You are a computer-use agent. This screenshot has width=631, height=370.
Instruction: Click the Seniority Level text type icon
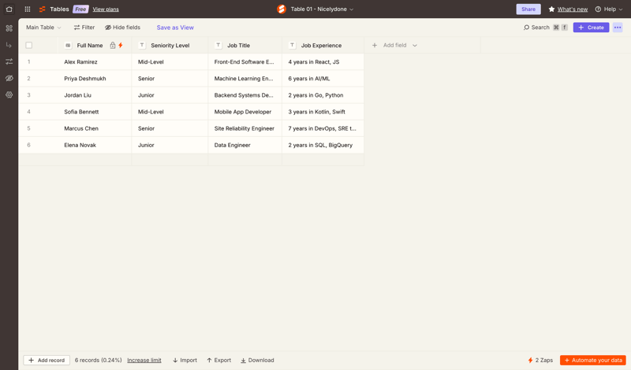click(x=142, y=45)
